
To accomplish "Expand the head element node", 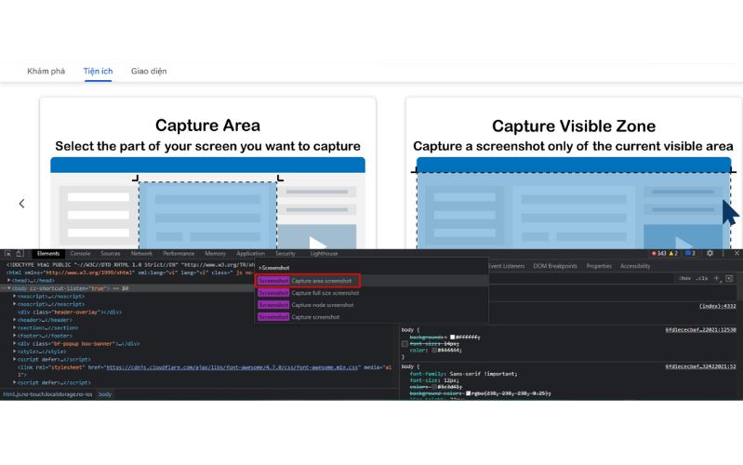I will 10,280.
